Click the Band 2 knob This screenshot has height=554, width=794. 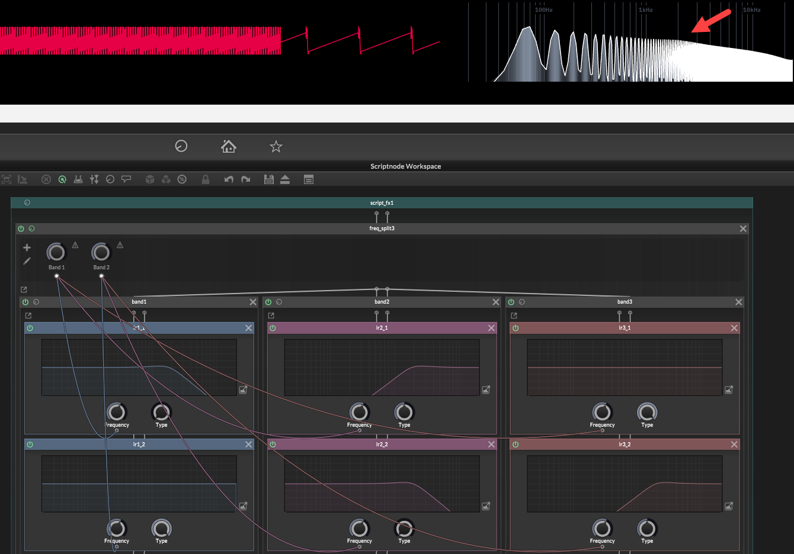pyautogui.click(x=101, y=252)
